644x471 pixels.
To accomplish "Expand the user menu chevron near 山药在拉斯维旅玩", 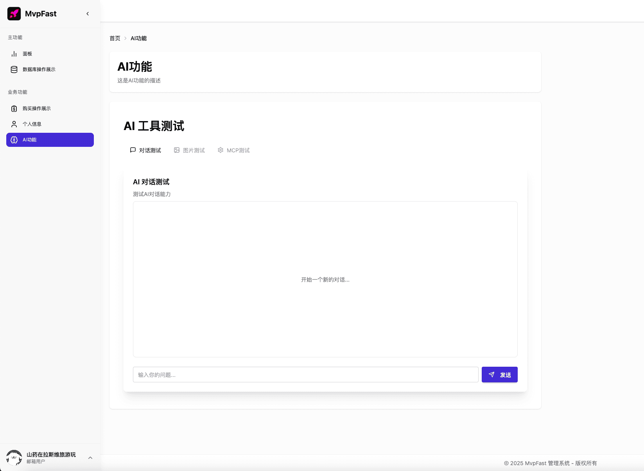I will tap(90, 458).
